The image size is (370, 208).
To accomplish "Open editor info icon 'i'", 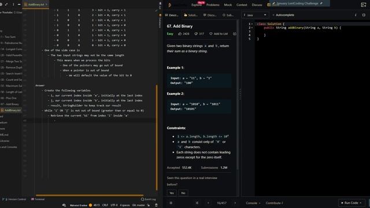I will [356, 15].
